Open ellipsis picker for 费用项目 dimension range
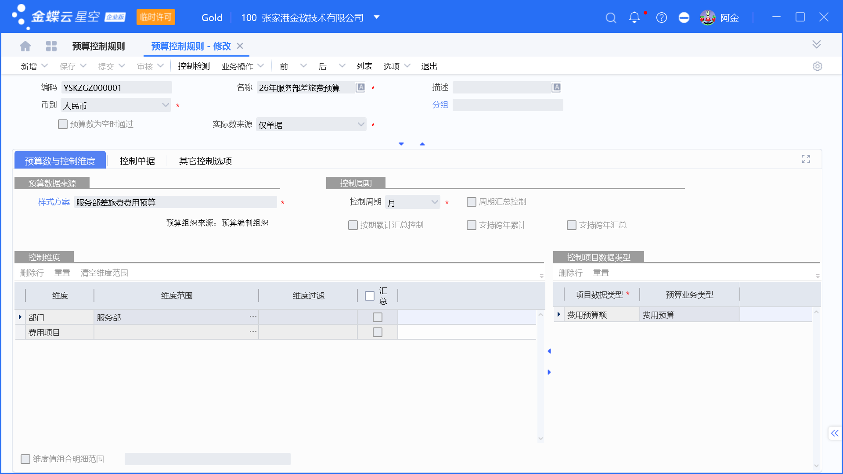 click(x=253, y=332)
